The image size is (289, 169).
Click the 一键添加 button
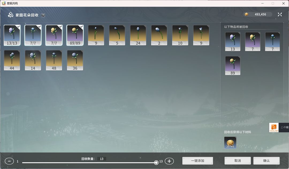[x=197, y=161]
